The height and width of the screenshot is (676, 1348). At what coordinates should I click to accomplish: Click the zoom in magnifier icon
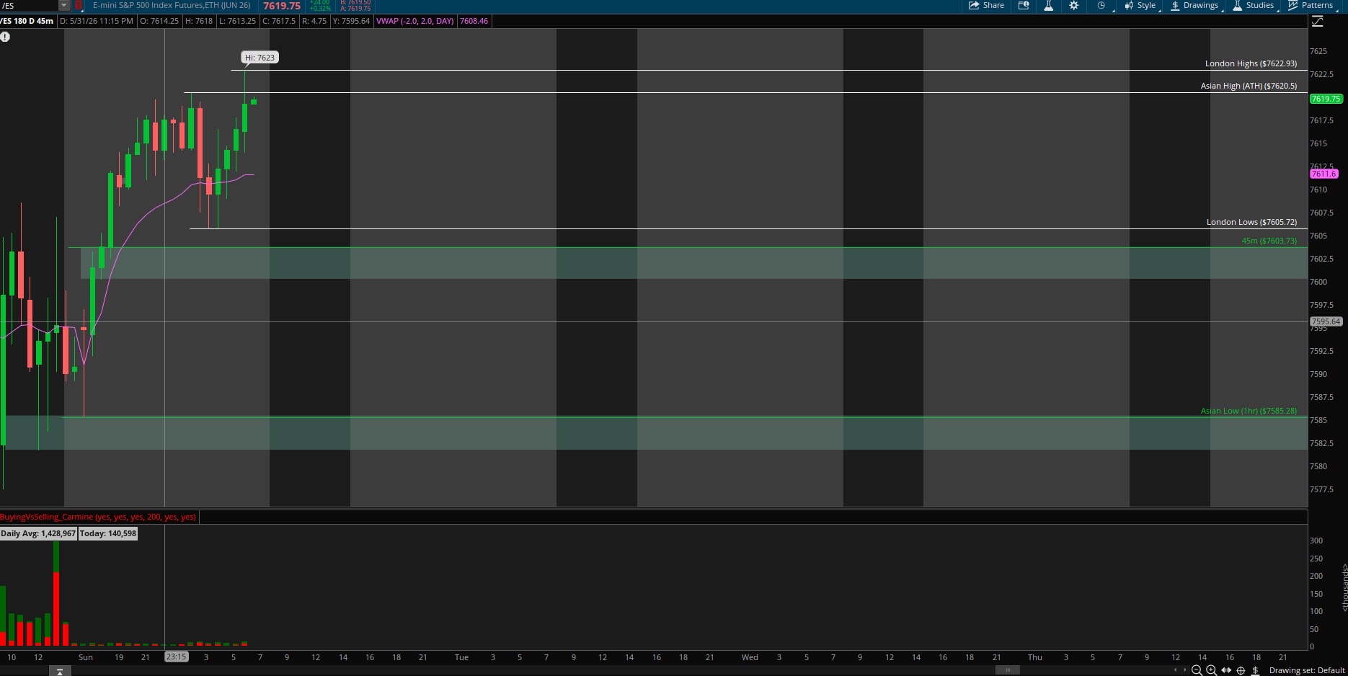tap(1211, 670)
